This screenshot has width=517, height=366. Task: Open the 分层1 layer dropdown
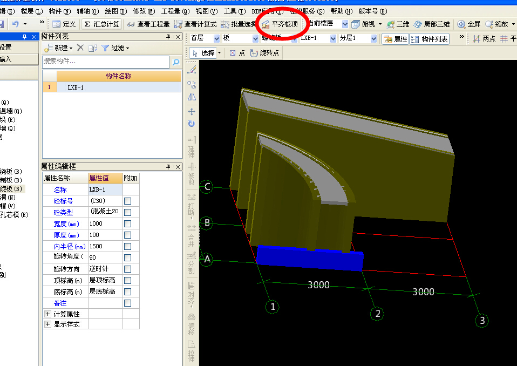click(x=373, y=38)
